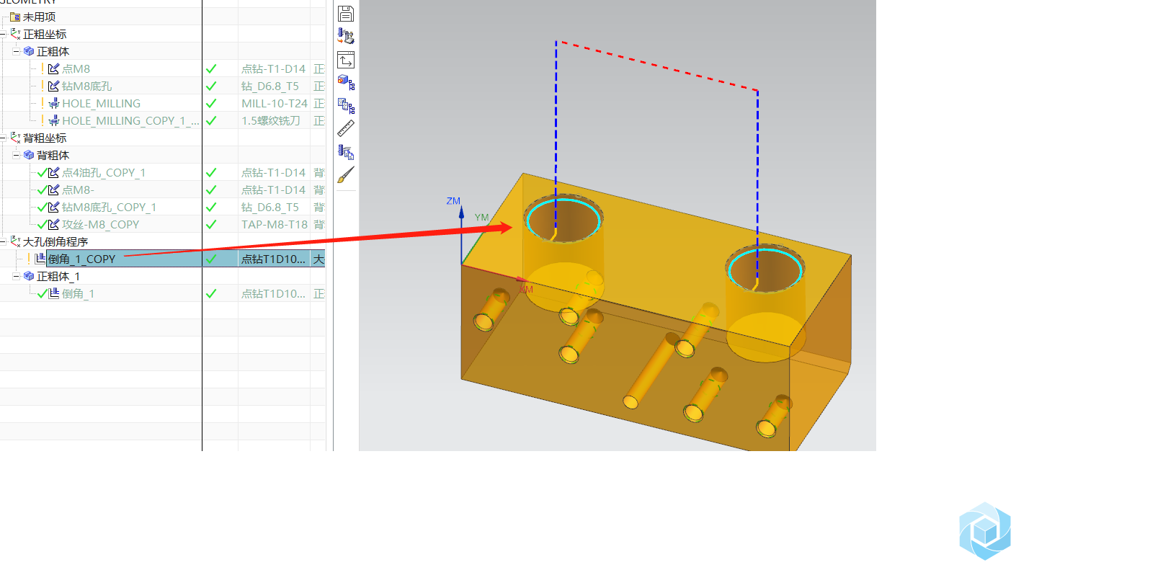This screenshot has height=570, width=1163.
Task: Click the 大孔倒角程序 coordinate system icon
Action: point(15,241)
